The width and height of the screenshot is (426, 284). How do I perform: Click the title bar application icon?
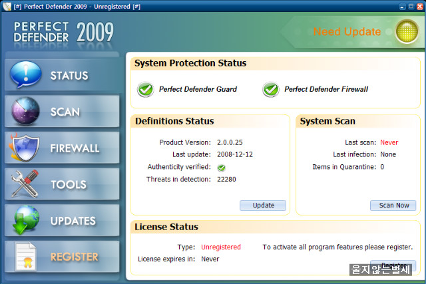pyautogui.click(x=7, y=6)
